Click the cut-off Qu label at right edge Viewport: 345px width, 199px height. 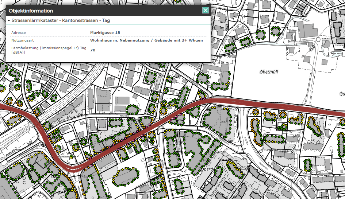point(342,93)
